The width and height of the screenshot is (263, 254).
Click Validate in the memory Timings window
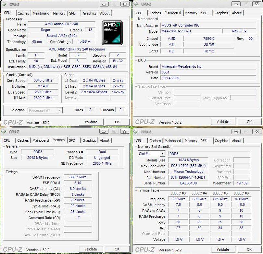click(91, 249)
